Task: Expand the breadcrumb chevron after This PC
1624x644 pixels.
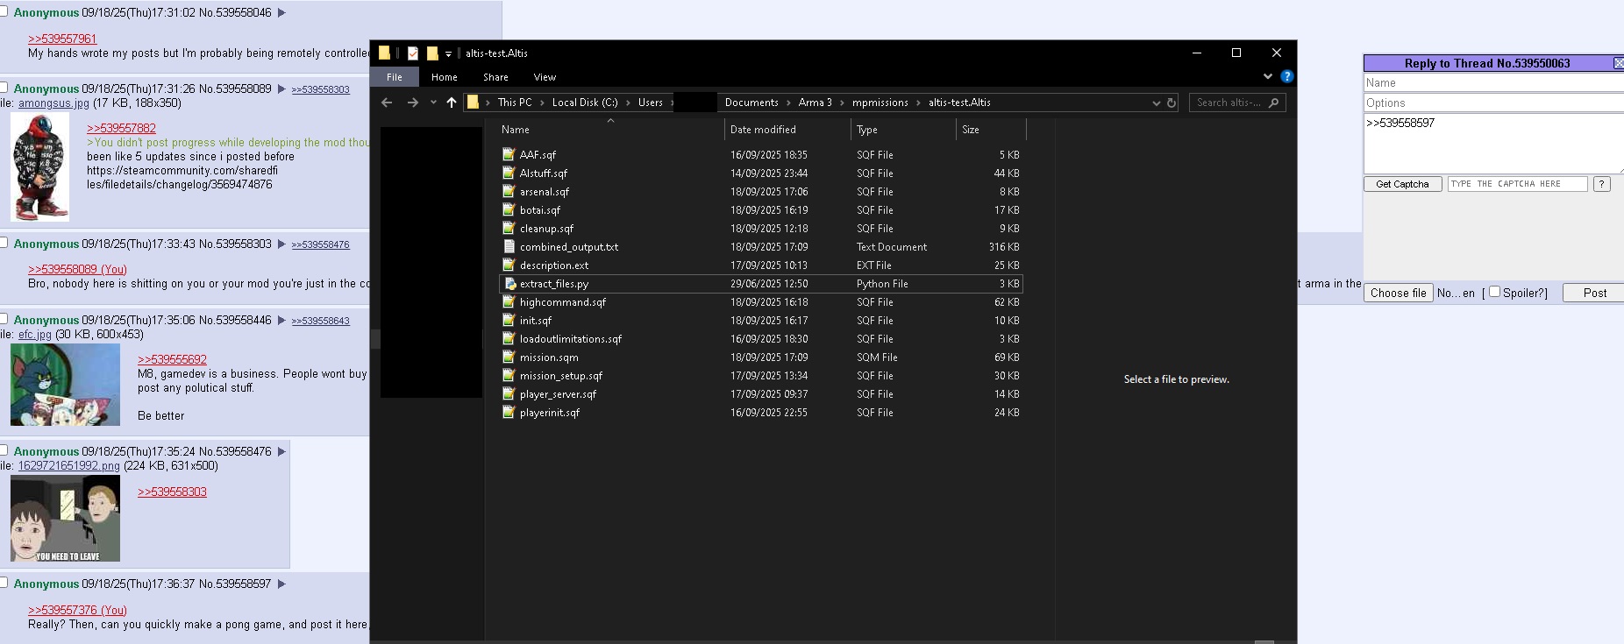Action: pos(541,103)
